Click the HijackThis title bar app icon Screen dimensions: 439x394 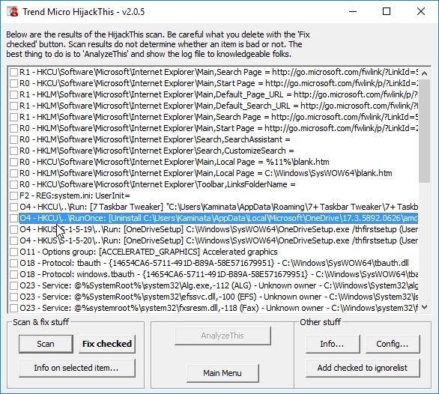point(13,12)
